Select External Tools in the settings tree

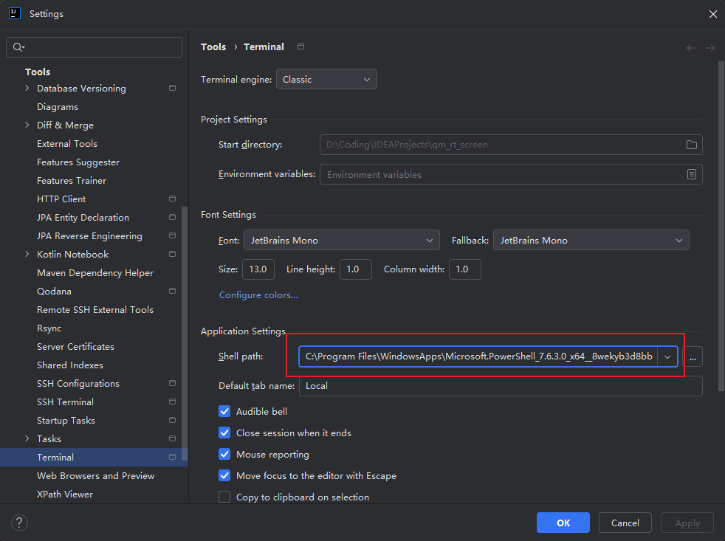click(67, 144)
